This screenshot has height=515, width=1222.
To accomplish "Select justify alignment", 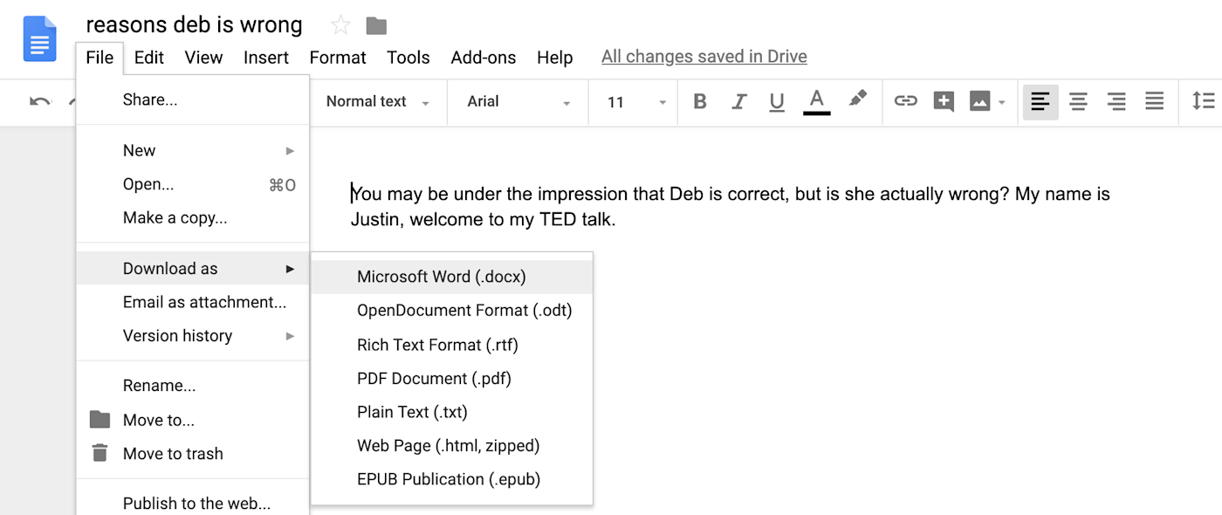I will coord(1155,101).
